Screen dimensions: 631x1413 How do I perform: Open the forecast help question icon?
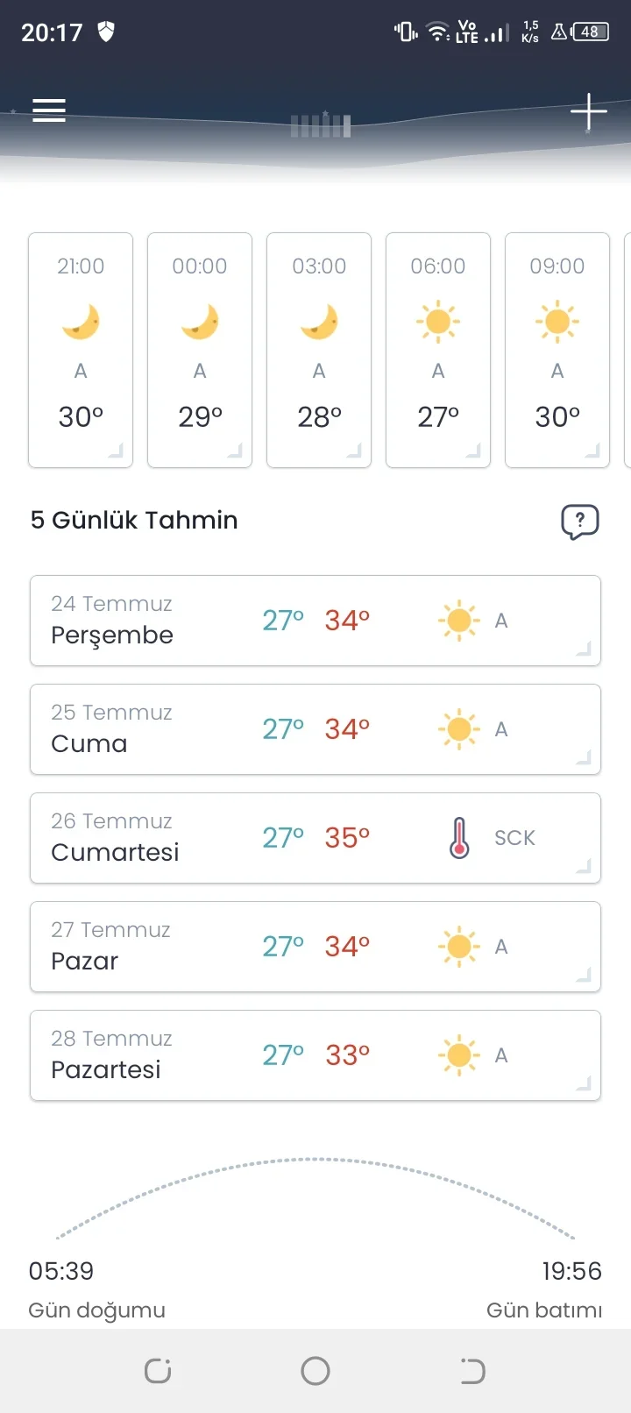(x=580, y=522)
